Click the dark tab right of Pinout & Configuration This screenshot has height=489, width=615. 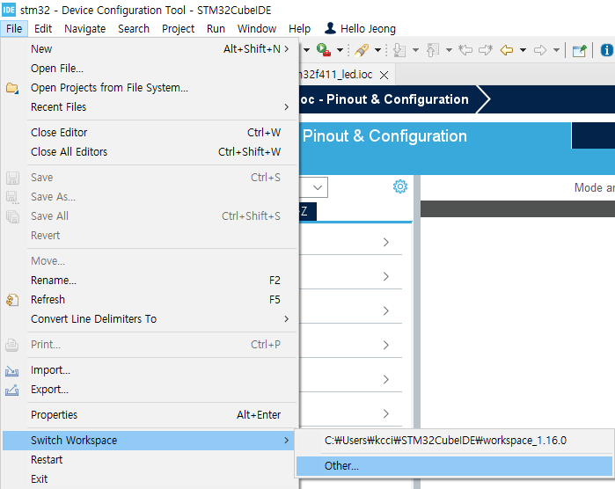[593, 135]
